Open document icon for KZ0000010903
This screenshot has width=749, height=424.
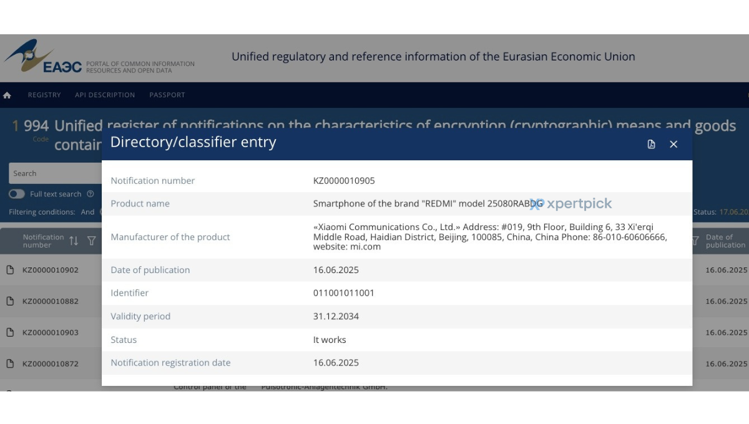10,332
